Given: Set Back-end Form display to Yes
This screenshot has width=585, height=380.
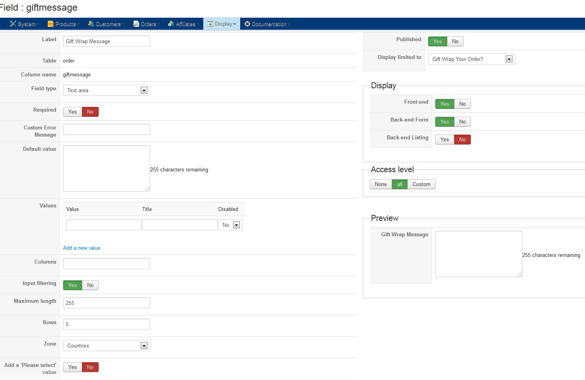Looking at the screenshot, I should (445, 122).
